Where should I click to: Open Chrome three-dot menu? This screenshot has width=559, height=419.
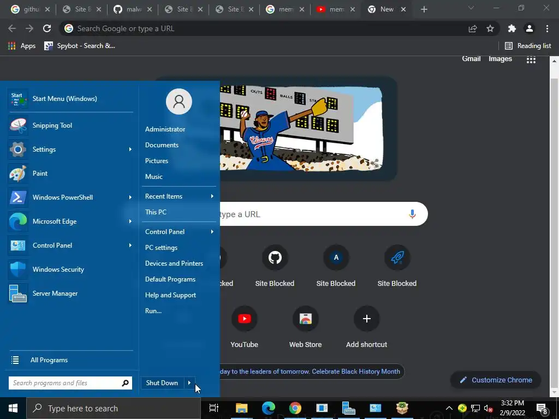pyautogui.click(x=547, y=28)
